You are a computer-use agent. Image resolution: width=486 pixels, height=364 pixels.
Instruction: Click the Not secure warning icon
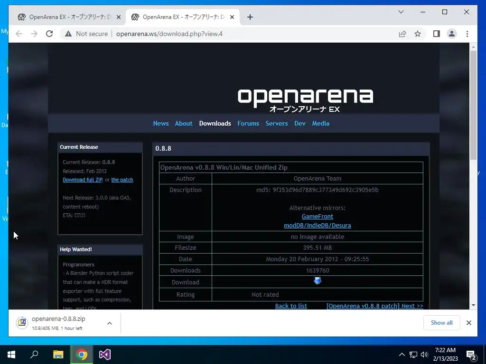point(68,34)
